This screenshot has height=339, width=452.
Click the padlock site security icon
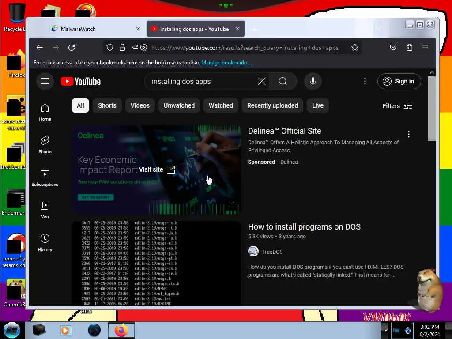[122, 48]
